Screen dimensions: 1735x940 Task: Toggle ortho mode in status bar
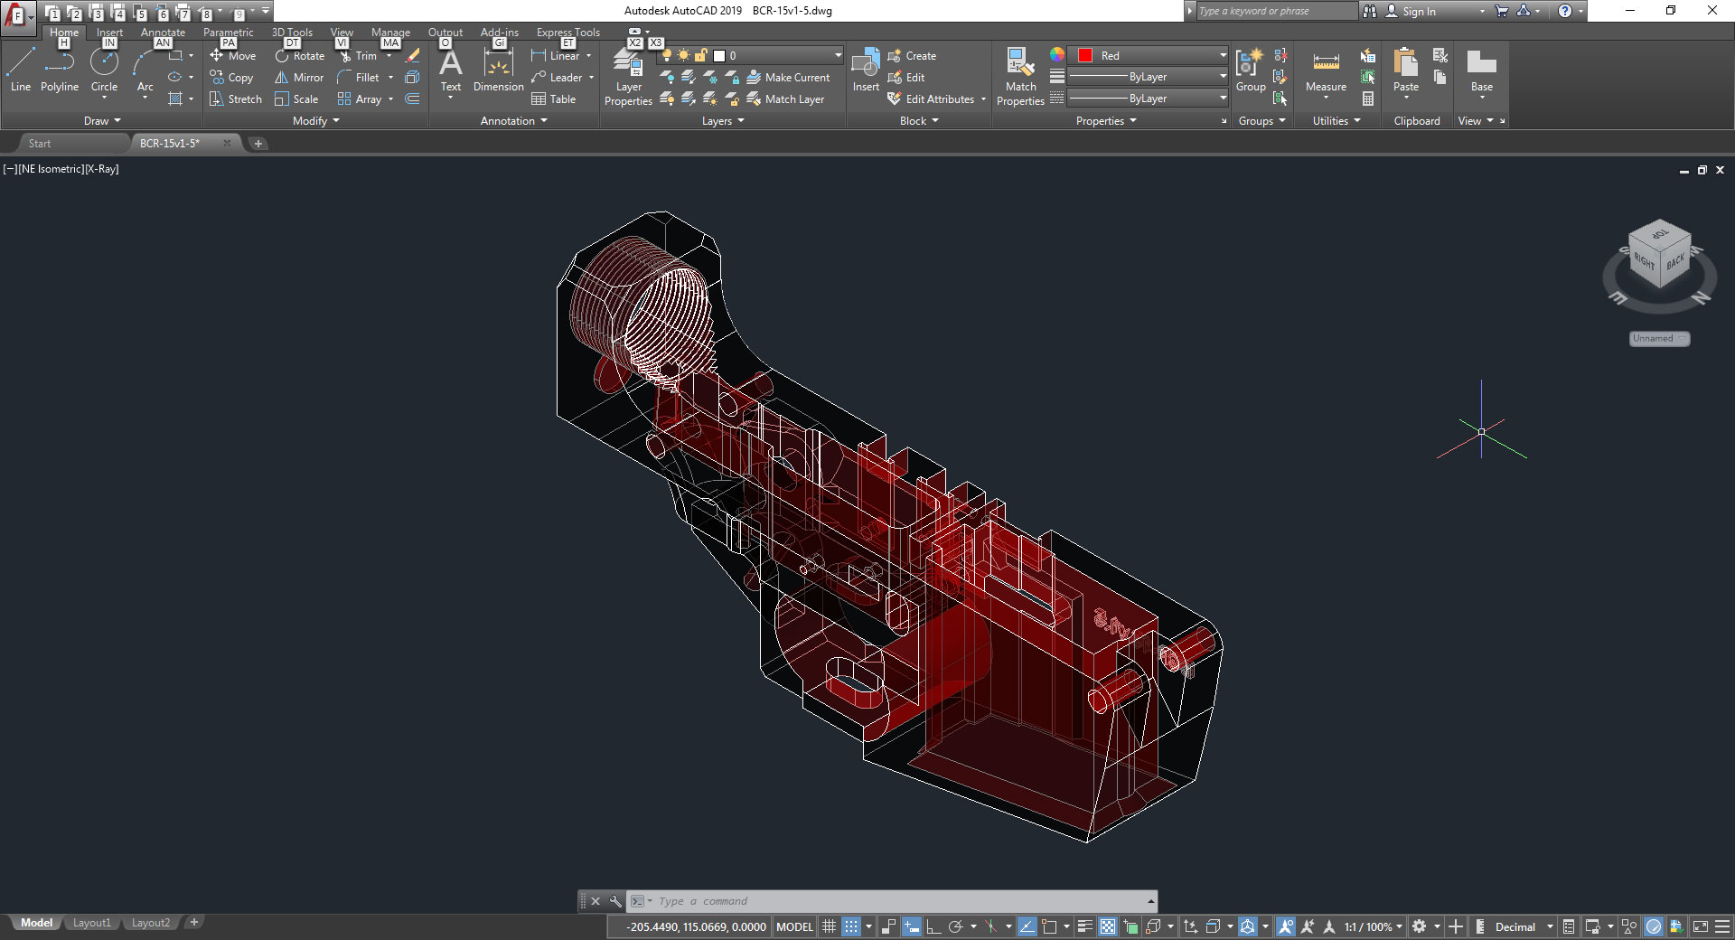933,926
